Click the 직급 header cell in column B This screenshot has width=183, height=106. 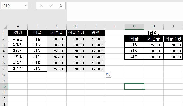click(x=37, y=33)
